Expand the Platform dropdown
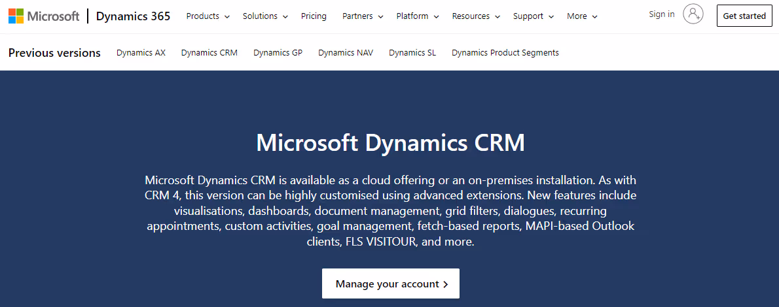The height and width of the screenshot is (307, 779). [418, 16]
